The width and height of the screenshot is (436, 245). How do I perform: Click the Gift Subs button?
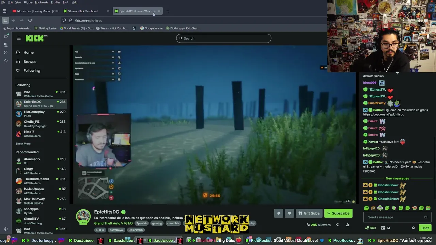pyautogui.click(x=309, y=213)
